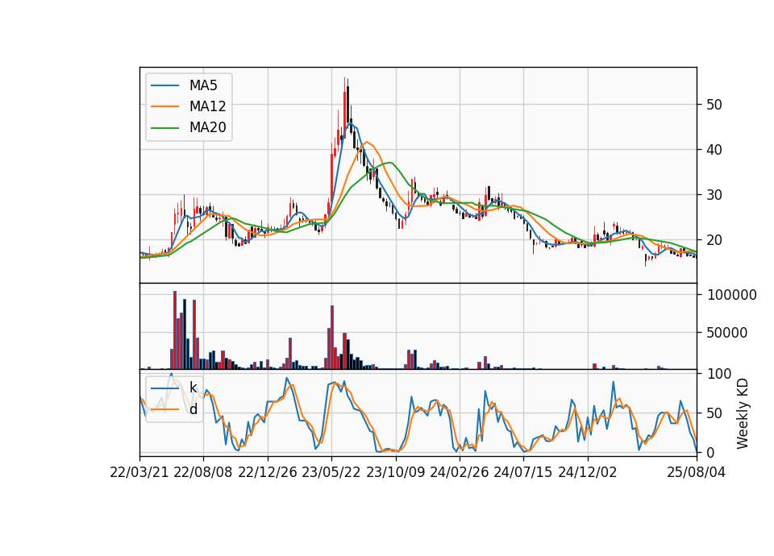The height and width of the screenshot is (556, 774).
Task: Click the 22/08/08 date axis label
Action: pos(203,472)
